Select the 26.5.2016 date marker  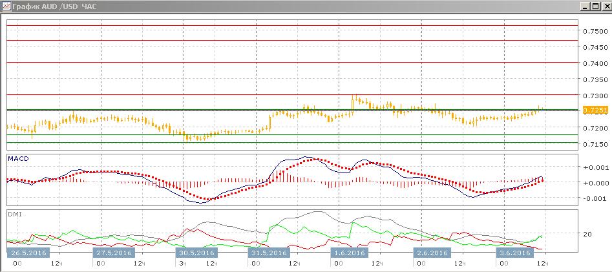click(x=28, y=253)
